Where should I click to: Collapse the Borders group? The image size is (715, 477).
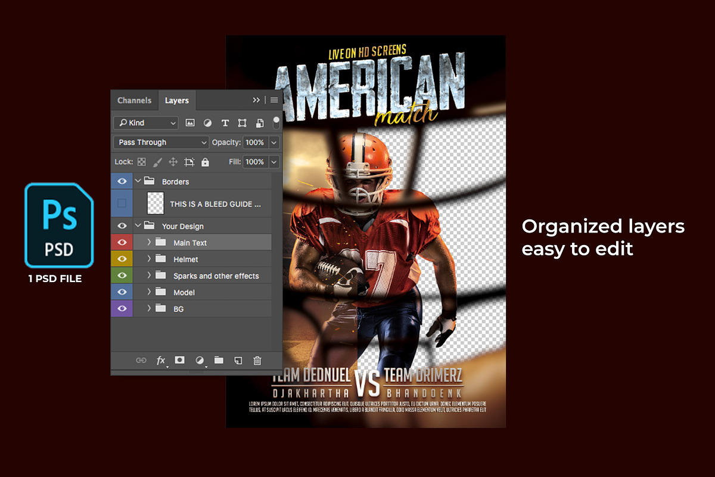point(138,181)
